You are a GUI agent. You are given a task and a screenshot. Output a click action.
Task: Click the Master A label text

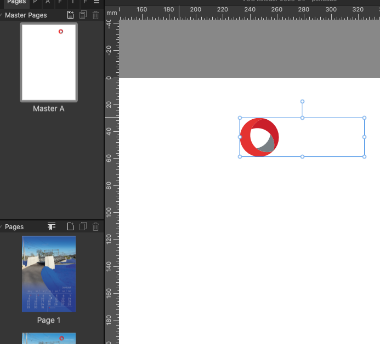49,108
